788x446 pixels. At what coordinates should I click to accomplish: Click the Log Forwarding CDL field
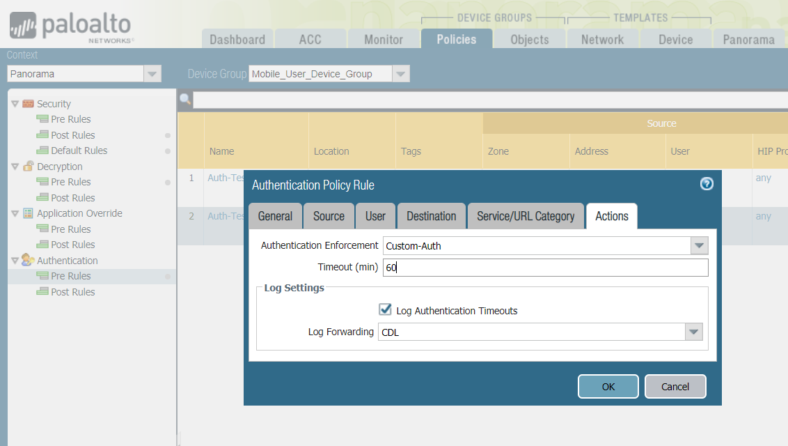coord(531,332)
